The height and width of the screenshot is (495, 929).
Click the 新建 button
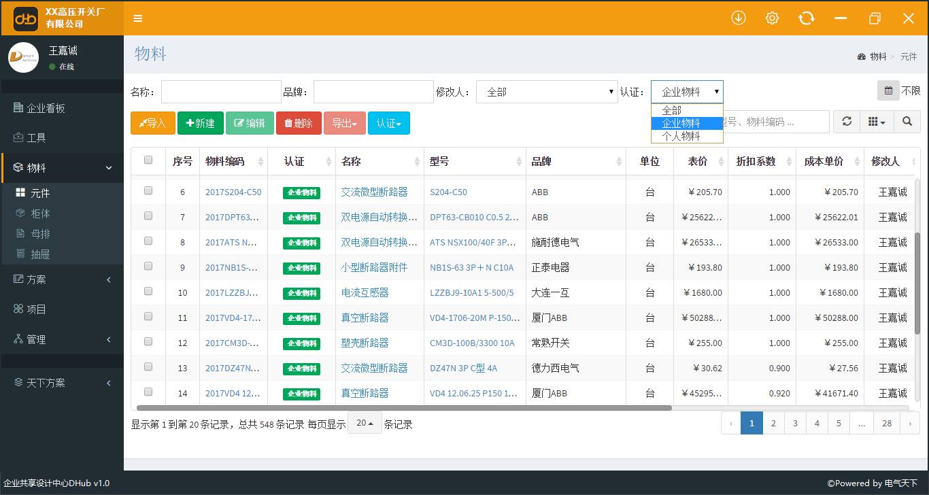(x=201, y=123)
